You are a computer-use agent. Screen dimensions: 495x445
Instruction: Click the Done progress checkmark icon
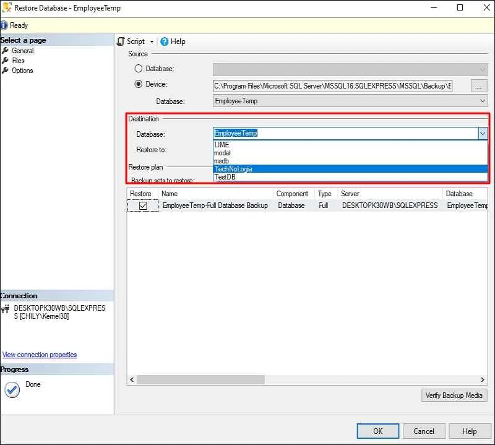tap(12, 390)
